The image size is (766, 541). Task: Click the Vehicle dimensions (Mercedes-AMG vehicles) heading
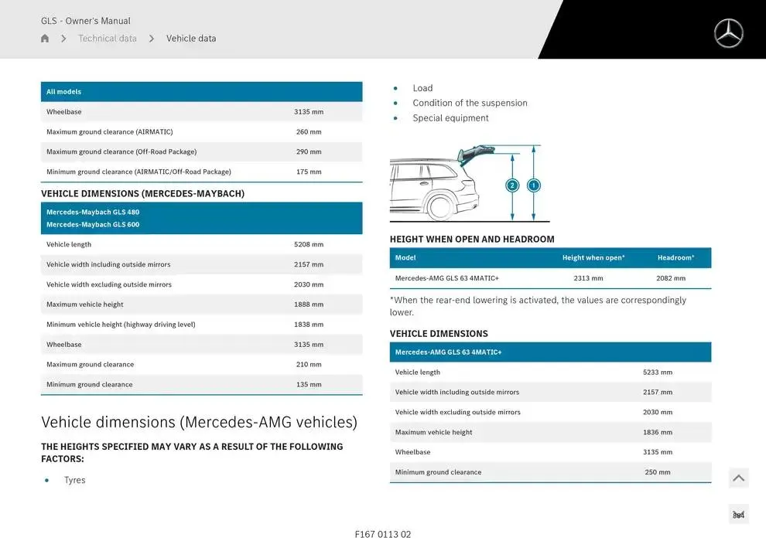[x=199, y=422]
